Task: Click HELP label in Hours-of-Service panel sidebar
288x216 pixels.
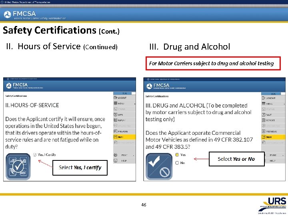Action: click(124, 161)
